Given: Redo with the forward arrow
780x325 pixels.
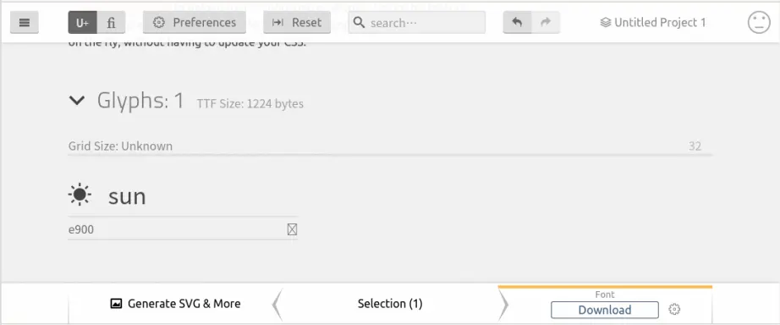Looking at the screenshot, I should (546, 22).
